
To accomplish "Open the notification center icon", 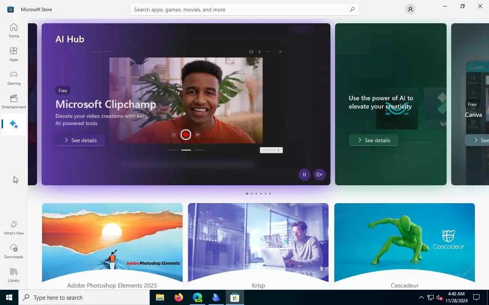I will 476,297.
